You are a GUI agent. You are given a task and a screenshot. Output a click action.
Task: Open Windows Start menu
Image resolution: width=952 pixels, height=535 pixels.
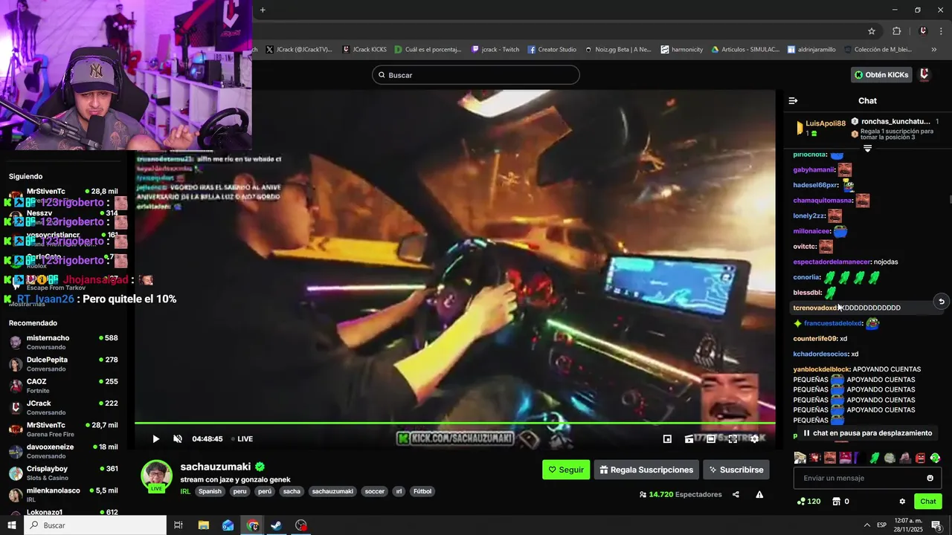pos(12,525)
